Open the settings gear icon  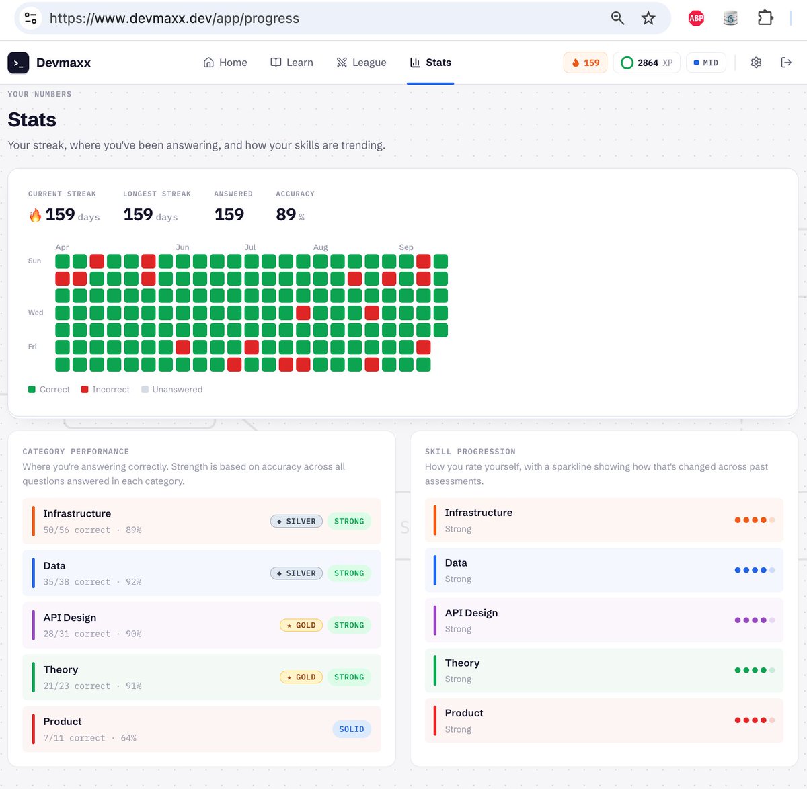756,63
